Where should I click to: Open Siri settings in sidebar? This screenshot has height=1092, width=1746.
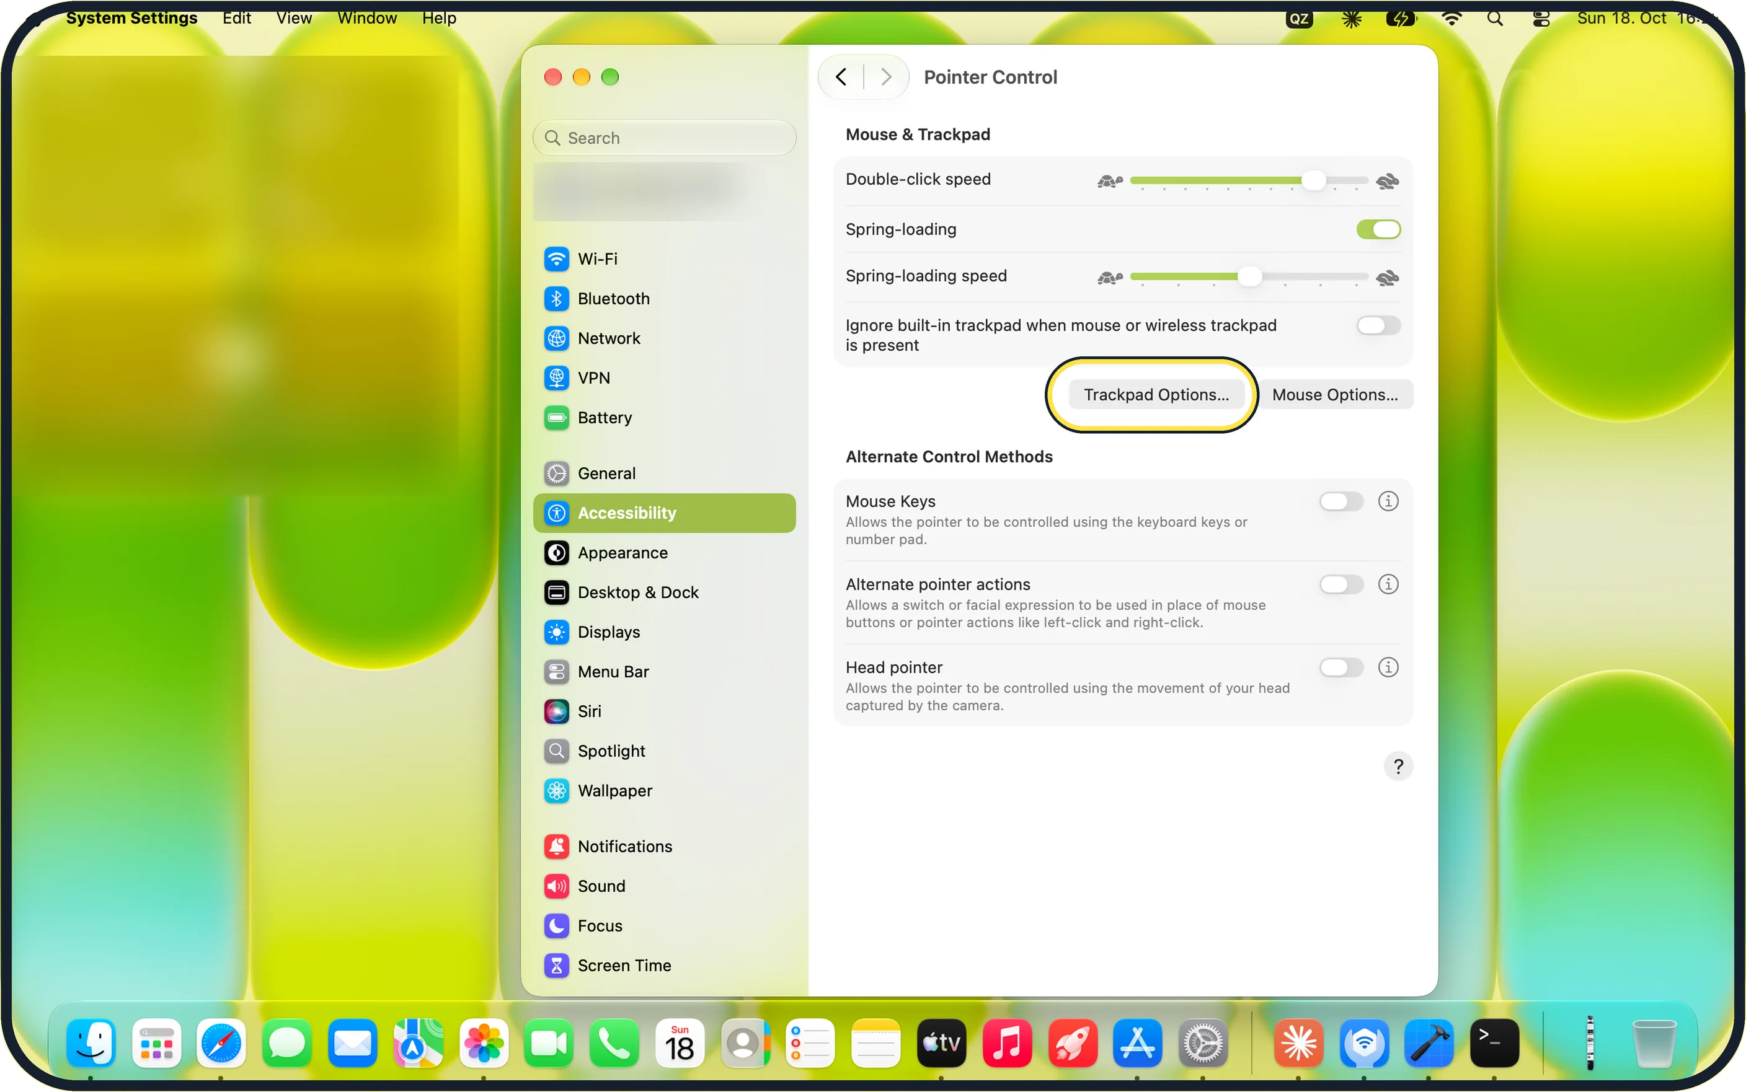point(664,711)
